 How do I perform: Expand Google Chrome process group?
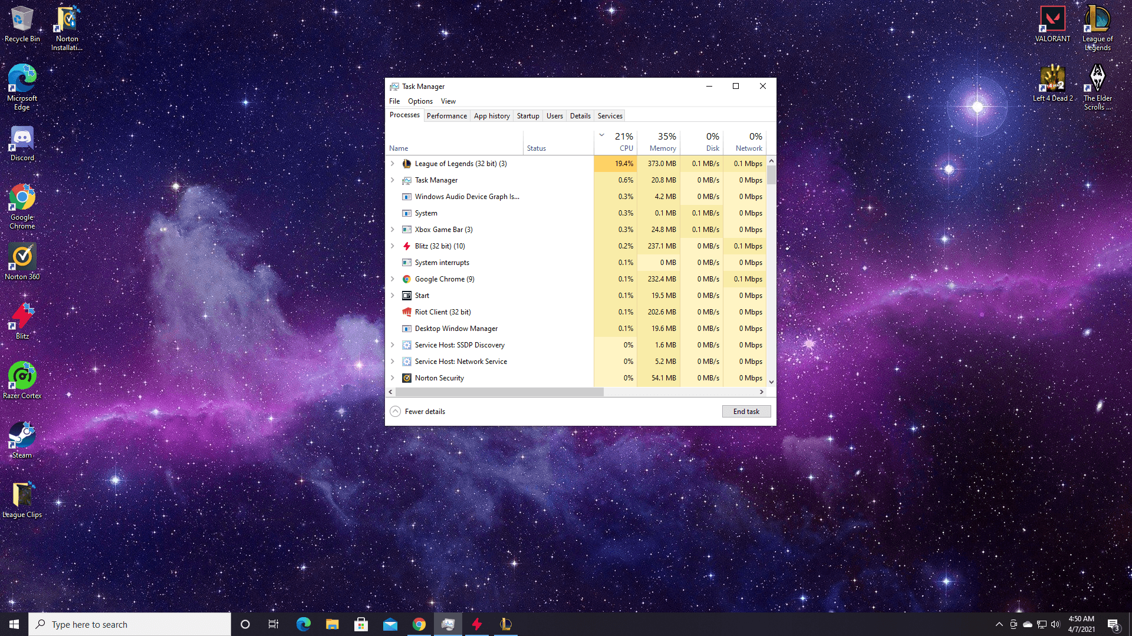393,279
